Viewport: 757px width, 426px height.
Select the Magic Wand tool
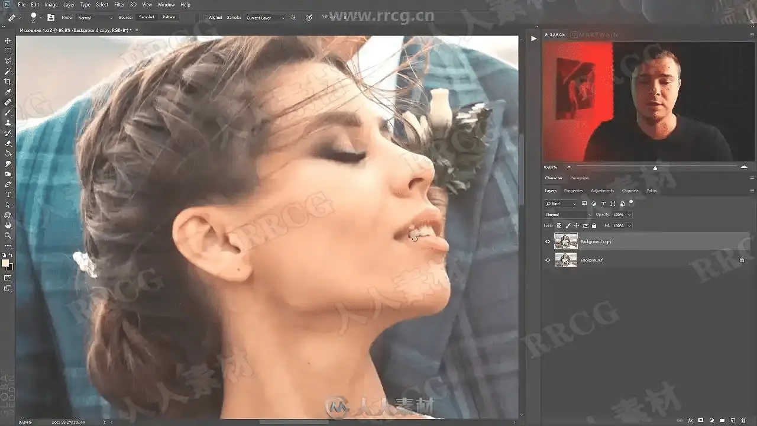[8, 71]
